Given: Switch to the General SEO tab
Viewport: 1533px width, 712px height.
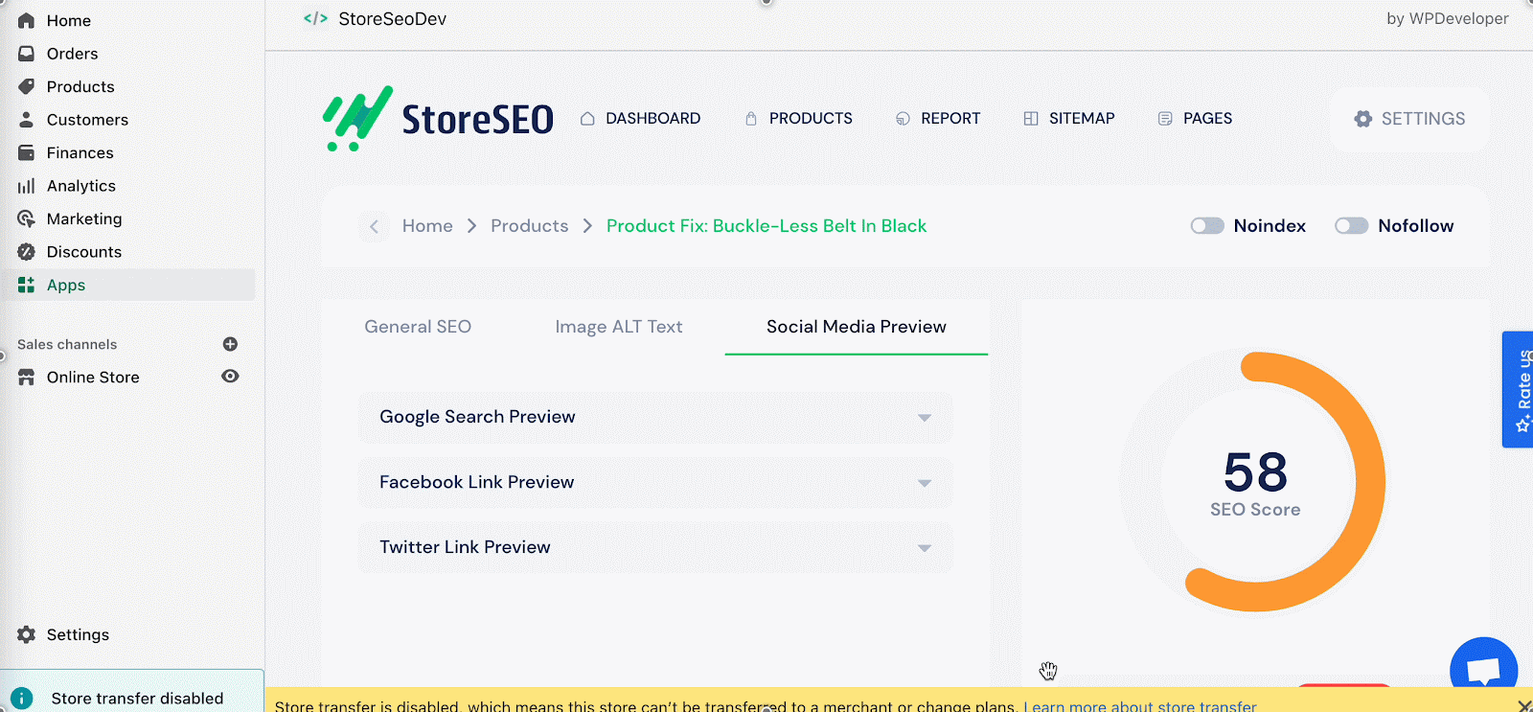Looking at the screenshot, I should point(418,327).
